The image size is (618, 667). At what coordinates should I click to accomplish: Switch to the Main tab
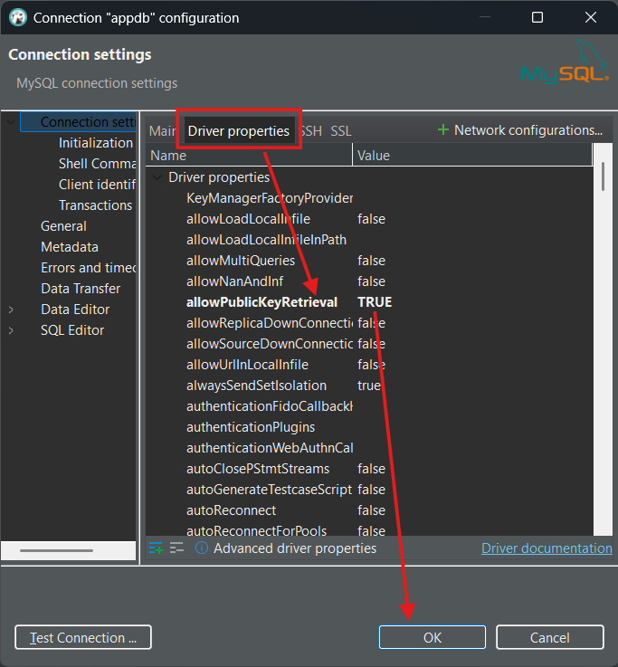point(162,131)
